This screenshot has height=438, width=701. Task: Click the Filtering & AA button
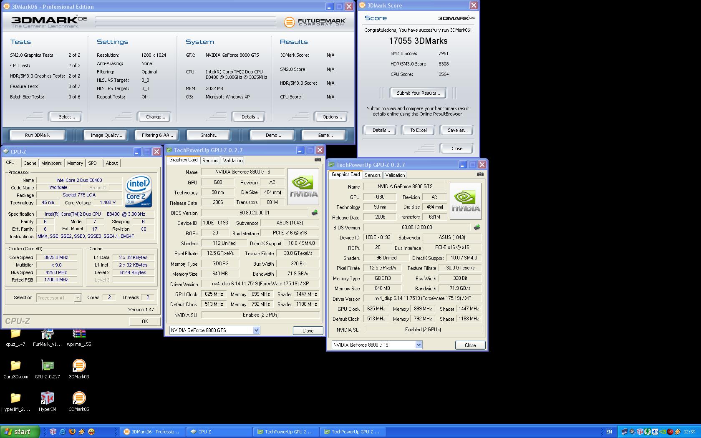[x=157, y=135]
